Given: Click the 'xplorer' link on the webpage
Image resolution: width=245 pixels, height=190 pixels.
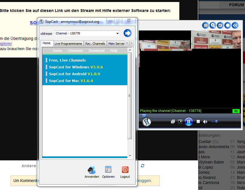Looking at the screenshot, I should (6, 44).
